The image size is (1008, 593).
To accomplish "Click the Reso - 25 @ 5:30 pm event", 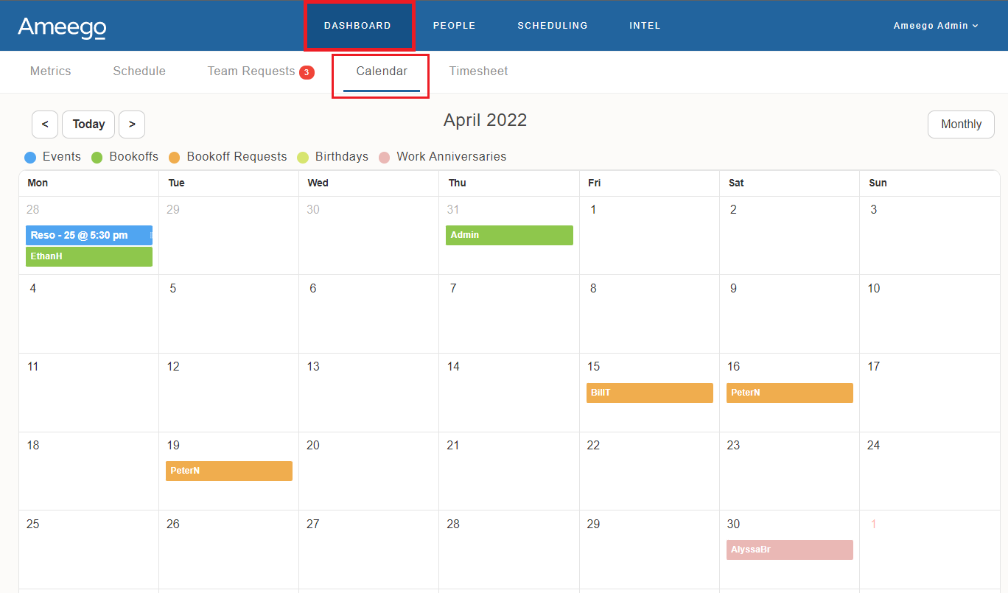I will pyautogui.click(x=88, y=235).
